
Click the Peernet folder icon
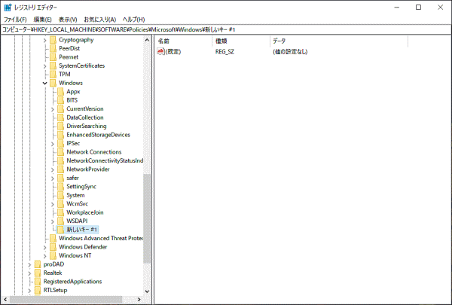point(53,57)
